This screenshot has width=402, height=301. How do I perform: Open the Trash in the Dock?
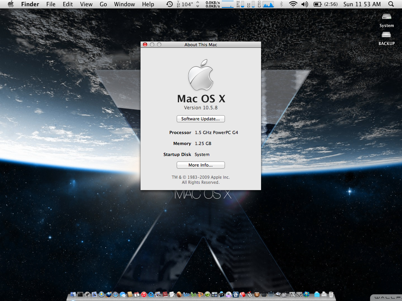click(331, 294)
